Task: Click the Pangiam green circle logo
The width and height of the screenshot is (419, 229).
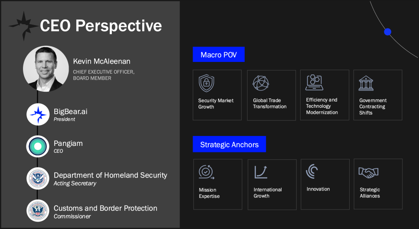Action: point(38,146)
